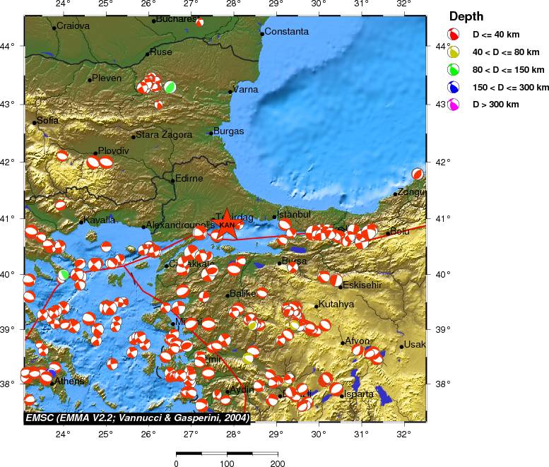Click the focal mechanism east of Bucharest
Viewport: 549px width, 467px height.
pyautogui.click(x=199, y=22)
